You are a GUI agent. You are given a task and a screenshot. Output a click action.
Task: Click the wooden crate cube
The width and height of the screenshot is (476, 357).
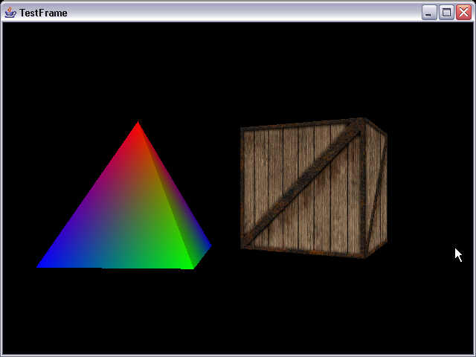314,188
